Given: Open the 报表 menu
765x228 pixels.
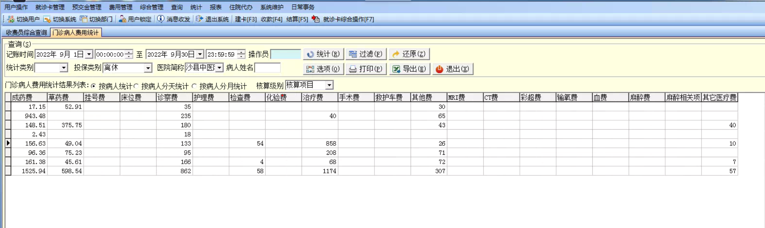Looking at the screenshot, I should [x=216, y=7].
